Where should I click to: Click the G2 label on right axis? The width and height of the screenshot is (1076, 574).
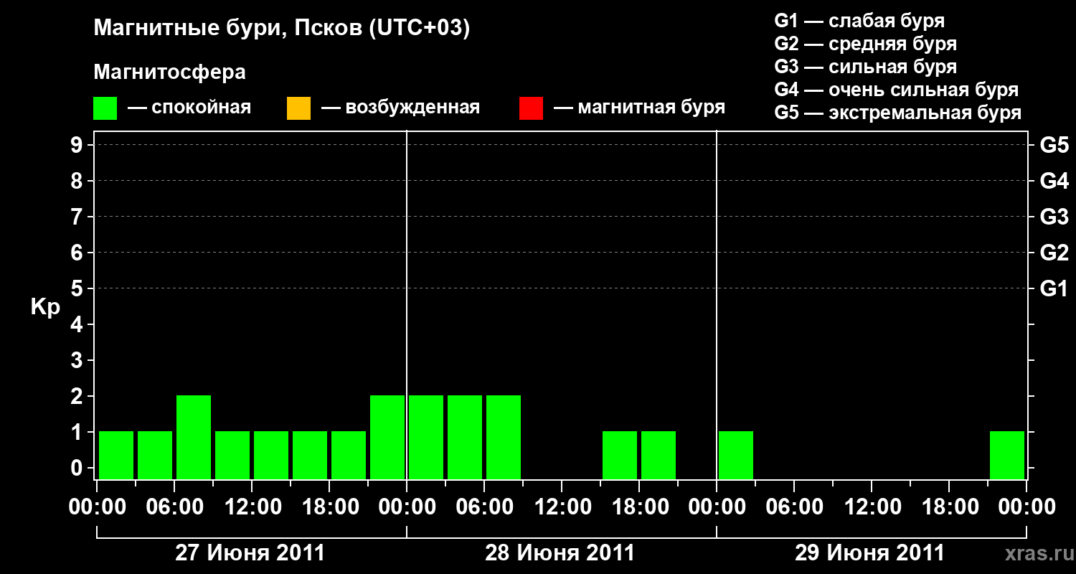pos(1054,253)
